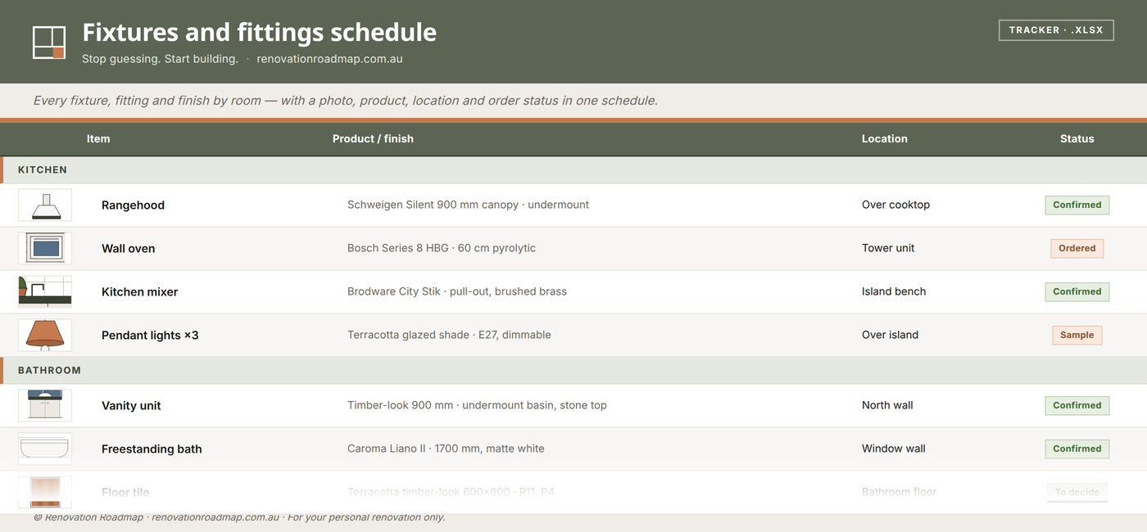Click the Location column header
Image resolution: width=1147 pixels, height=532 pixels.
click(885, 139)
